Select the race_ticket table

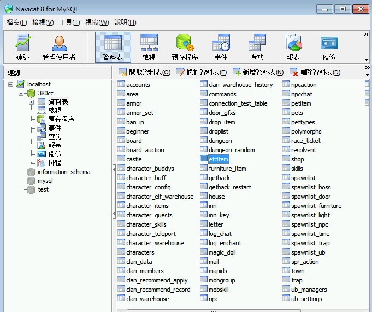[306, 141]
